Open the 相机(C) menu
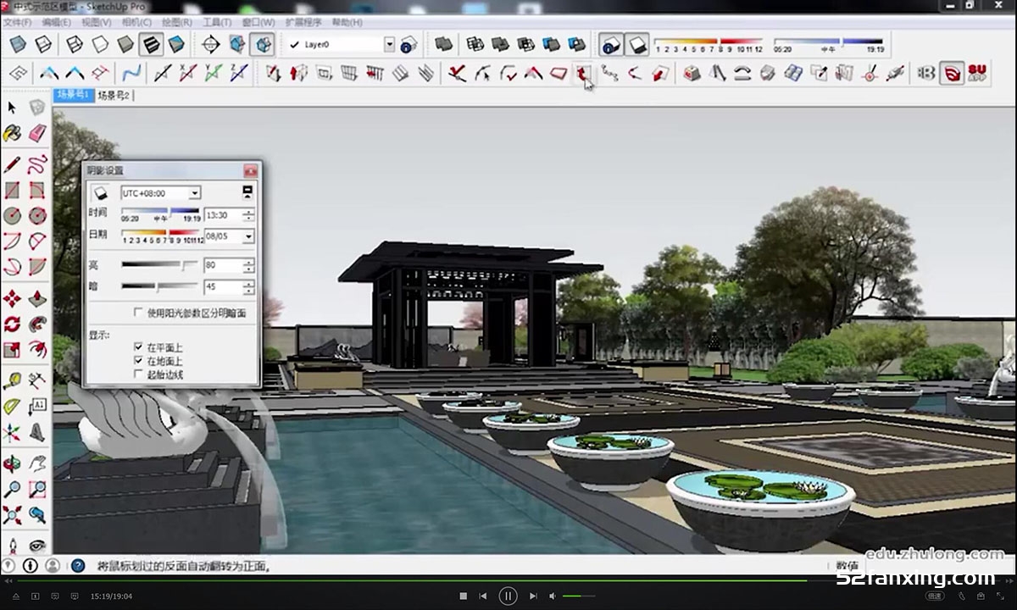The height and width of the screenshot is (610, 1017). pyautogui.click(x=136, y=22)
